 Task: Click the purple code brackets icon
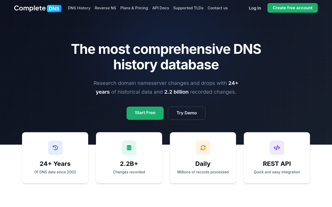(277, 148)
